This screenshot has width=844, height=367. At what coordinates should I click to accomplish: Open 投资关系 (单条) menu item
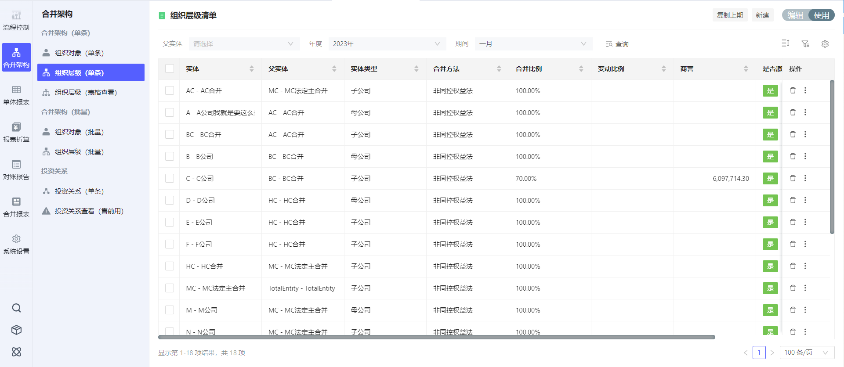[x=79, y=191]
